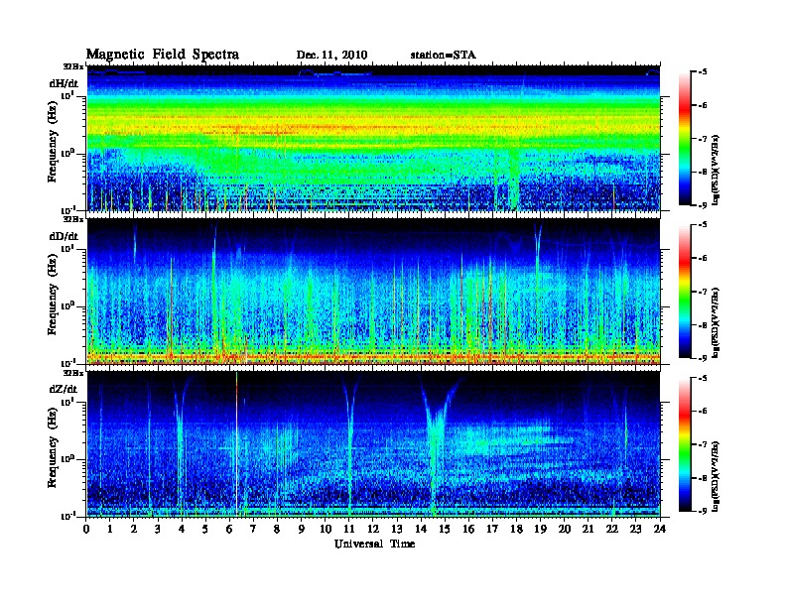This screenshot has height=607, width=786.
Task: Click the "dH/dt" panel label
Action: point(64,83)
